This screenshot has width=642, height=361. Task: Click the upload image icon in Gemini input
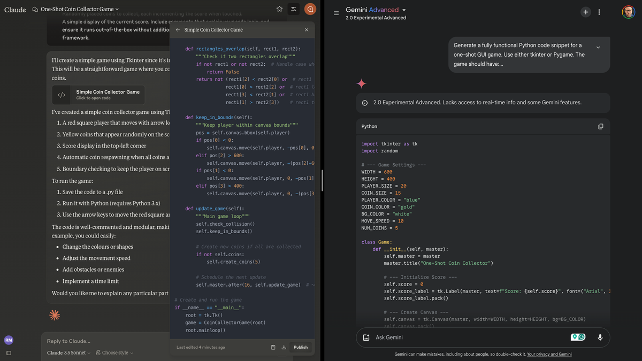tap(366, 337)
